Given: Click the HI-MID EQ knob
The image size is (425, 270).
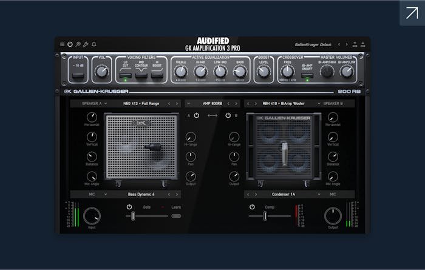Looking at the screenshot, I should coord(200,72).
